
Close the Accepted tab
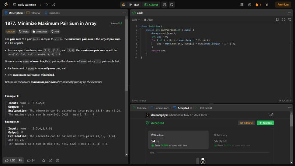click(x=191, y=108)
